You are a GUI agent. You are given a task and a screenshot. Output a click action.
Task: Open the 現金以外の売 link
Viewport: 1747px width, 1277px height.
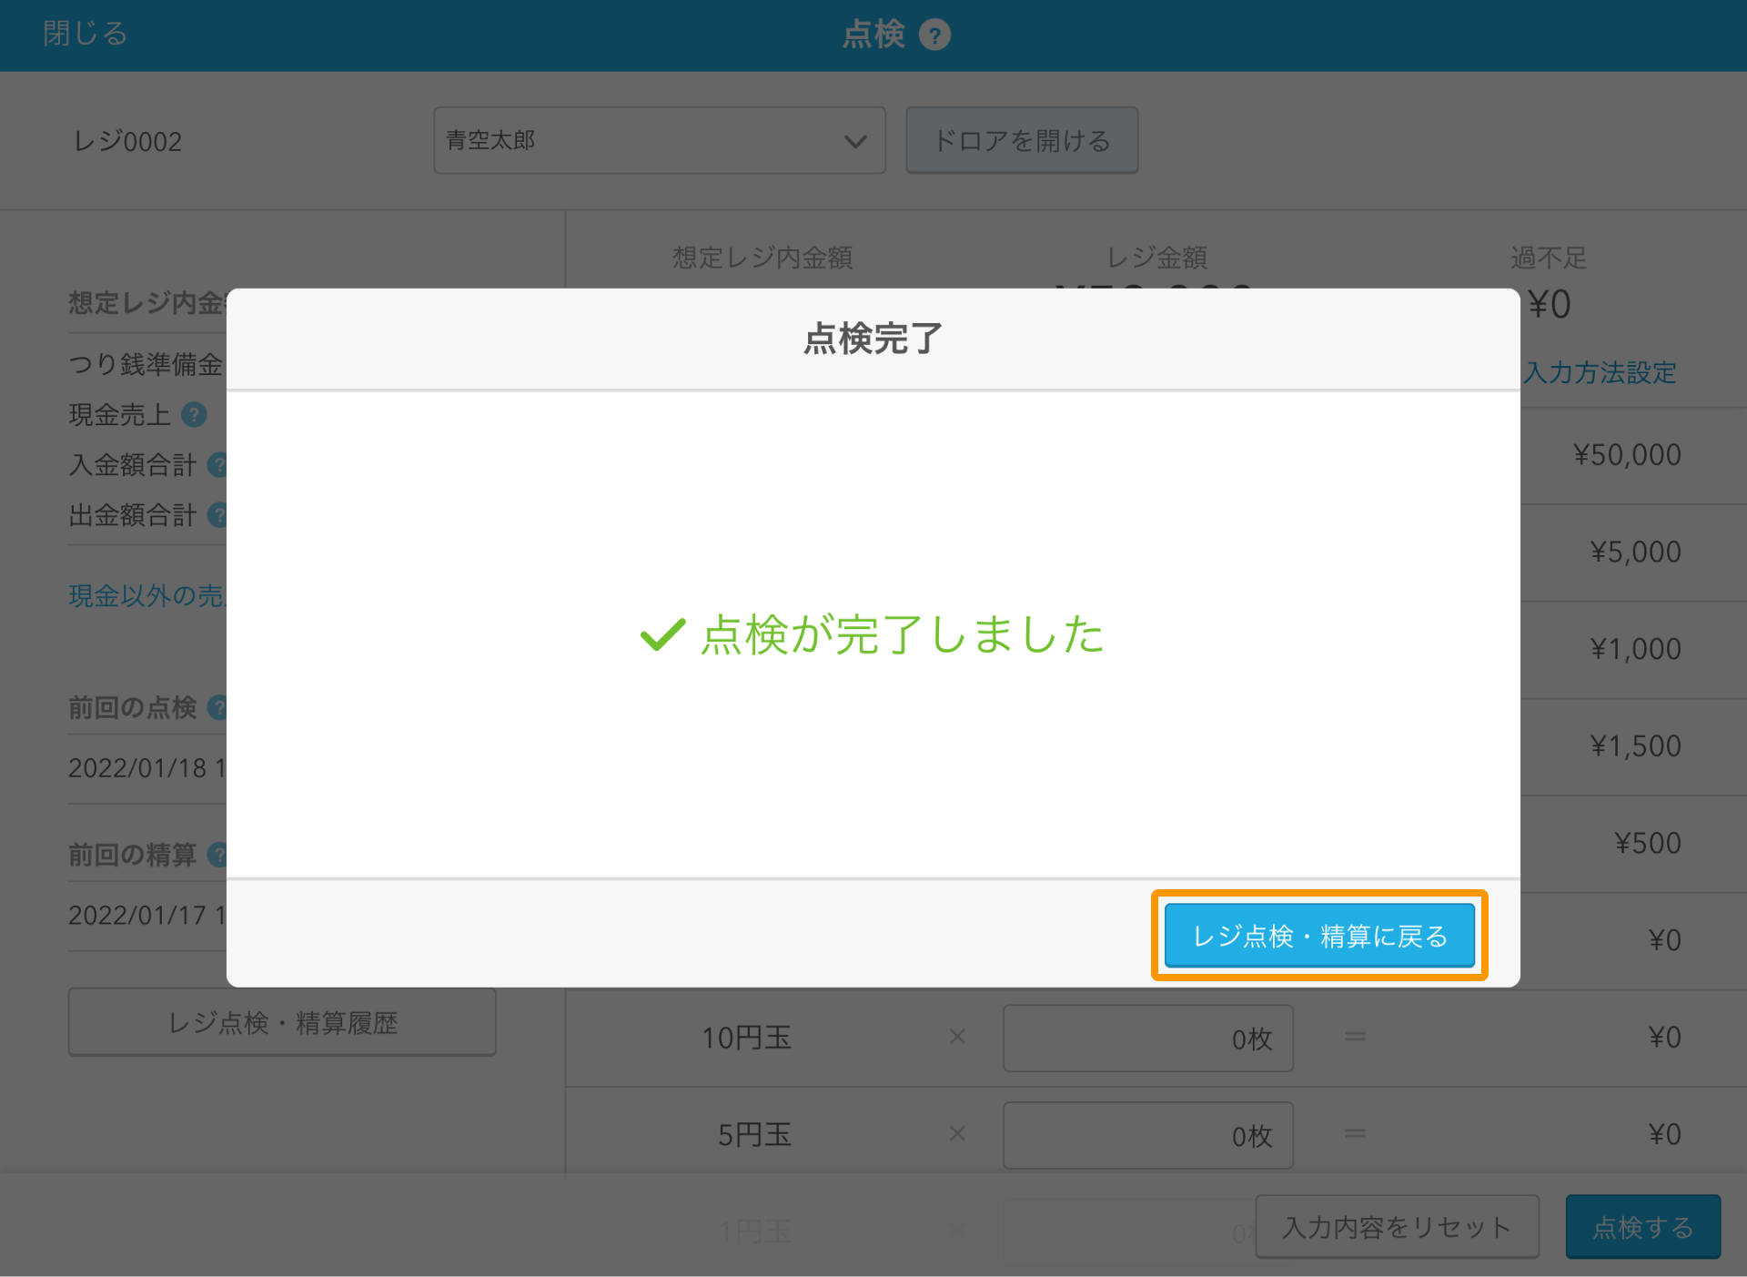(146, 596)
